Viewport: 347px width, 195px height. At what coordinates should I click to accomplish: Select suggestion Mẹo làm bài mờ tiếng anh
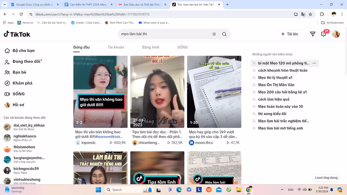(280, 128)
